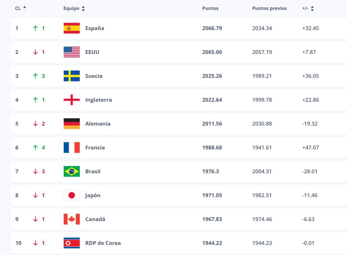The height and width of the screenshot is (255, 347).
Task: Click the Suecia points value 2025.26
Action: pos(212,76)
